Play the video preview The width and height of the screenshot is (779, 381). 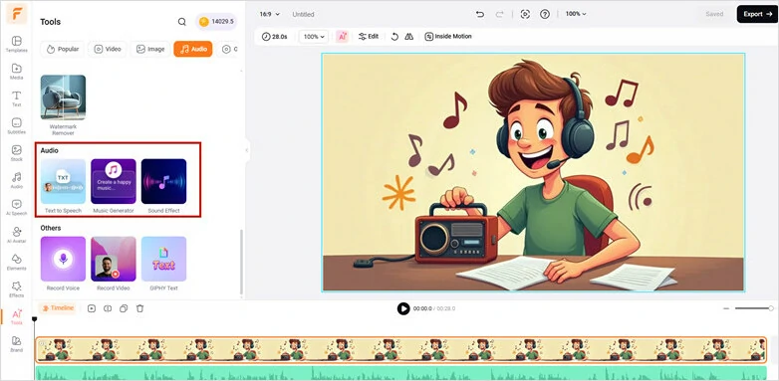tap(403, 308)
